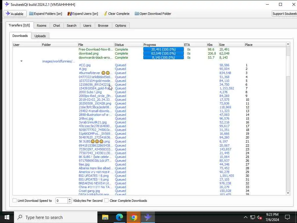Switch to the Rooms tab

41,26
